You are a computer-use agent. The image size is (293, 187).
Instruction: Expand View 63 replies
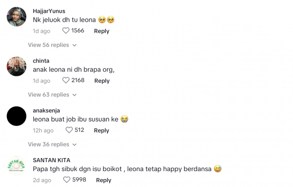[x=52, y=95]
